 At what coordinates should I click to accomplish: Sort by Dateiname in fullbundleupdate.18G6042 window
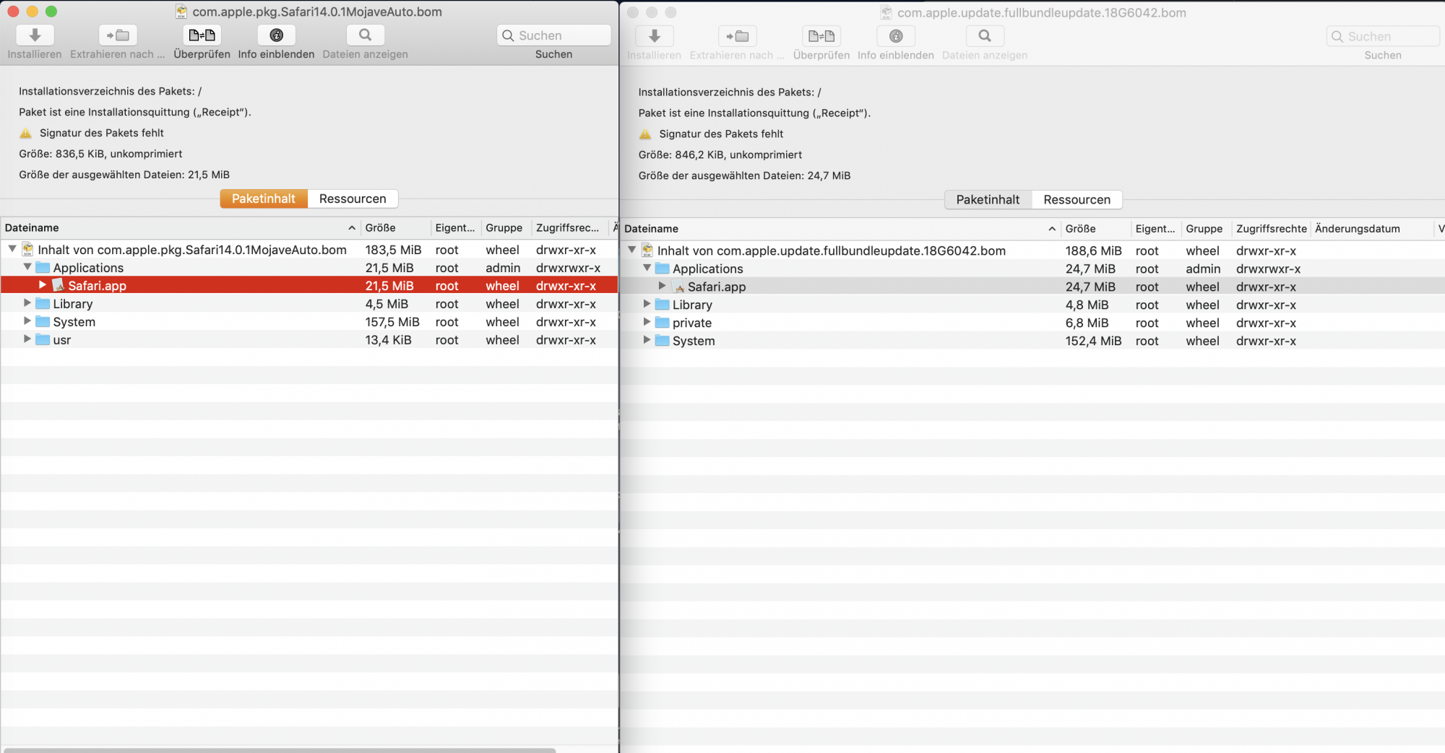pos(840,229)
